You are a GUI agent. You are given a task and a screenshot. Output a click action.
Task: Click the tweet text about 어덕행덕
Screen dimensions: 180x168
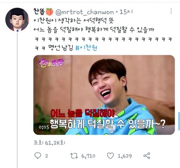[x=73, y=20]
